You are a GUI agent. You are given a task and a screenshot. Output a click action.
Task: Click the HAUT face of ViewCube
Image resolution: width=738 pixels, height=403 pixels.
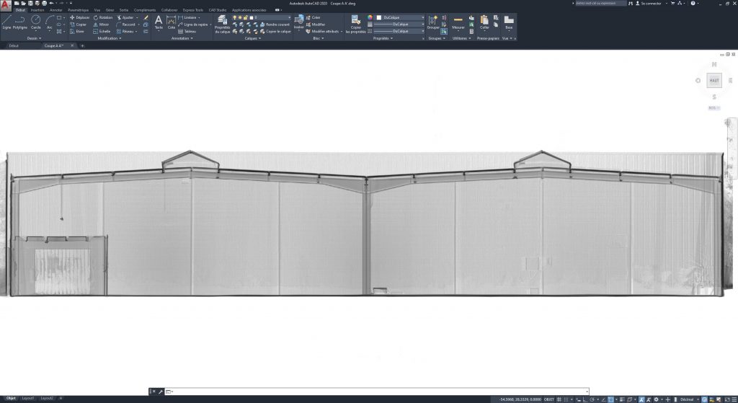point(714,81)
